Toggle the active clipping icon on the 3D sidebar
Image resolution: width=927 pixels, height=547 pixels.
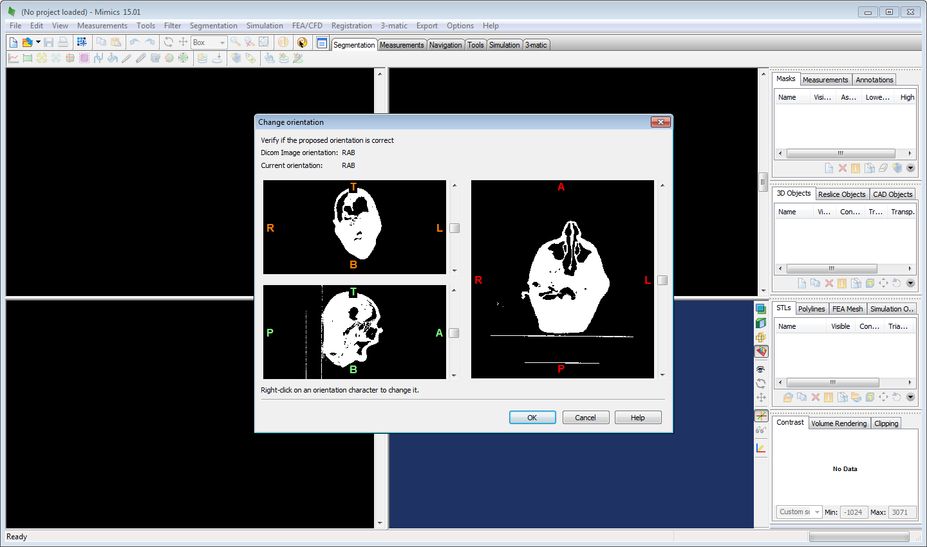tap(761, 351)
